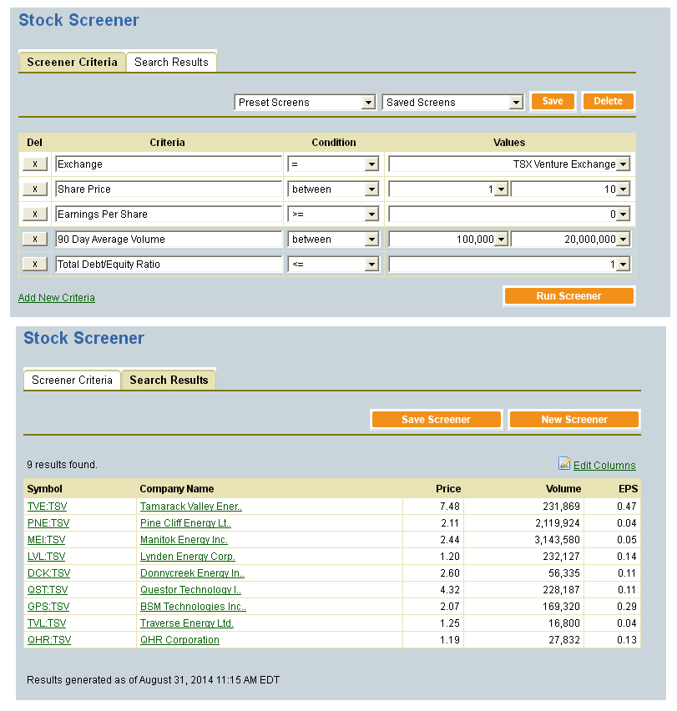Viewport: 677px width, 711px height.
Task: Click the Exchange criteria input field
Action: (169, 164)
